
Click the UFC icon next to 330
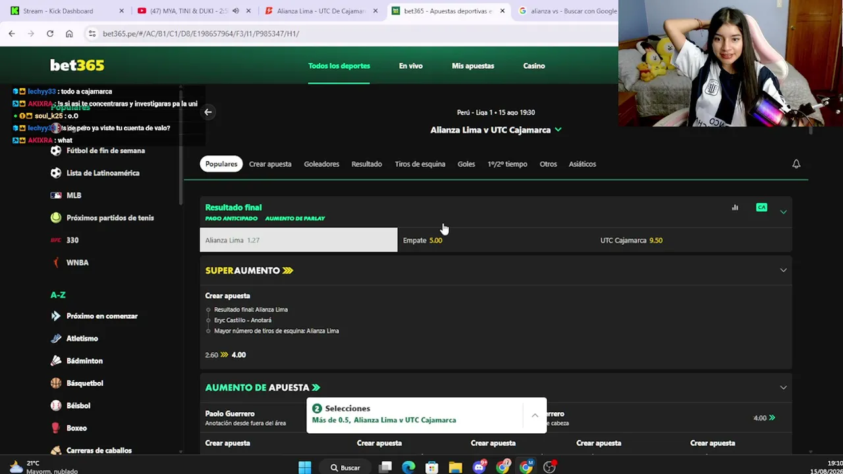56,240
